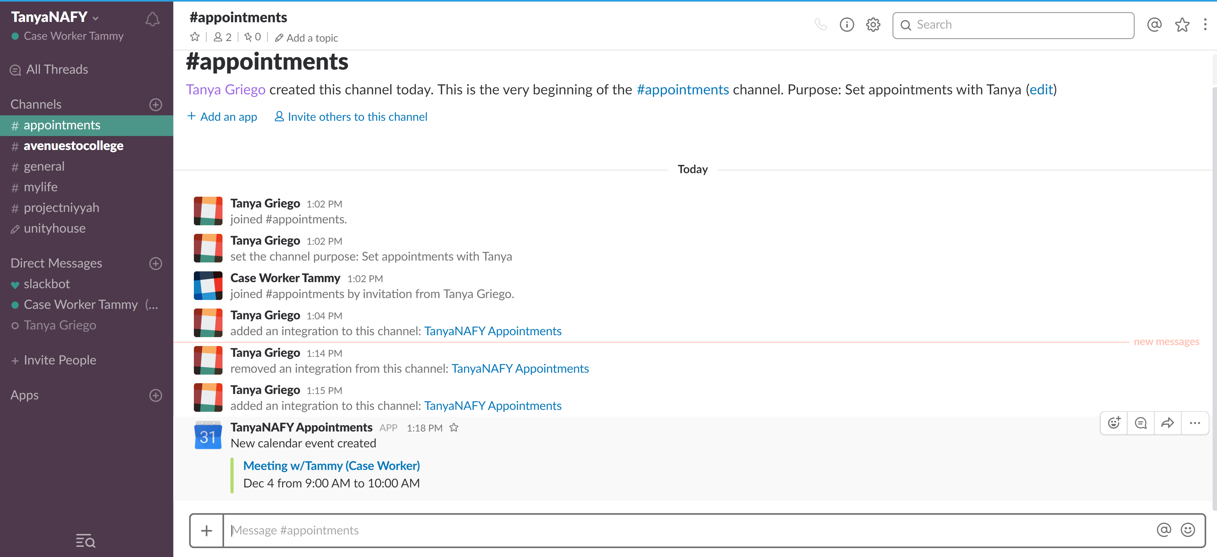Open Meeting w/Tammy (Case Worker) event link

(x=331, y=466)
